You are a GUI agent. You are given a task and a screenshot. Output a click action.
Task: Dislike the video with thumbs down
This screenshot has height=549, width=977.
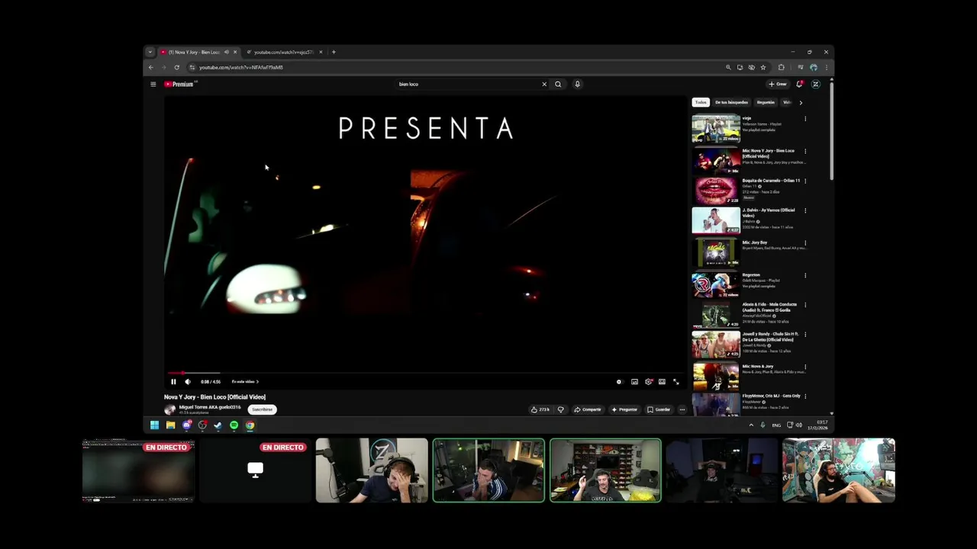(x=560, y=409)
